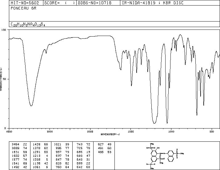
Task: Click the sharp spectrum trough near 1061
Action: 167,123
